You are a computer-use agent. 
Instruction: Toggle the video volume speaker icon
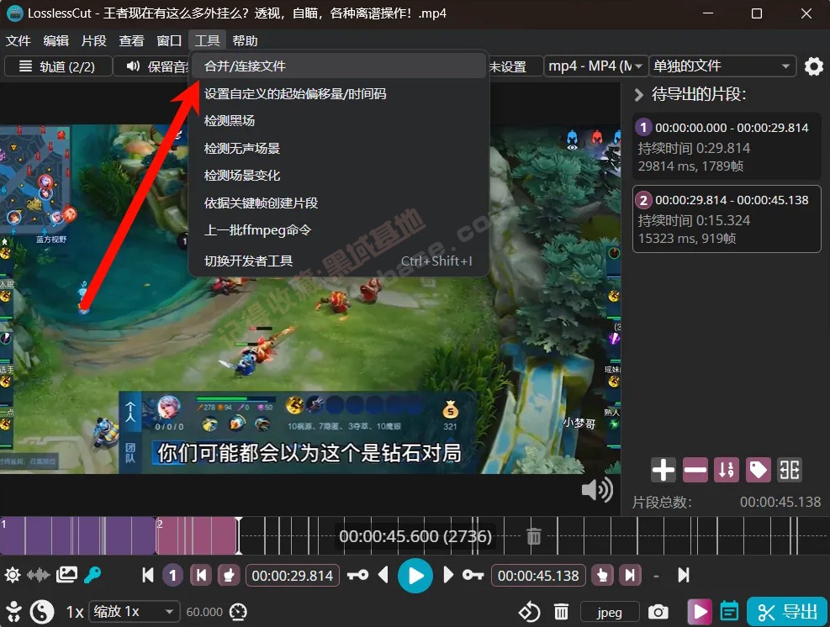click(x=597, y=489)
